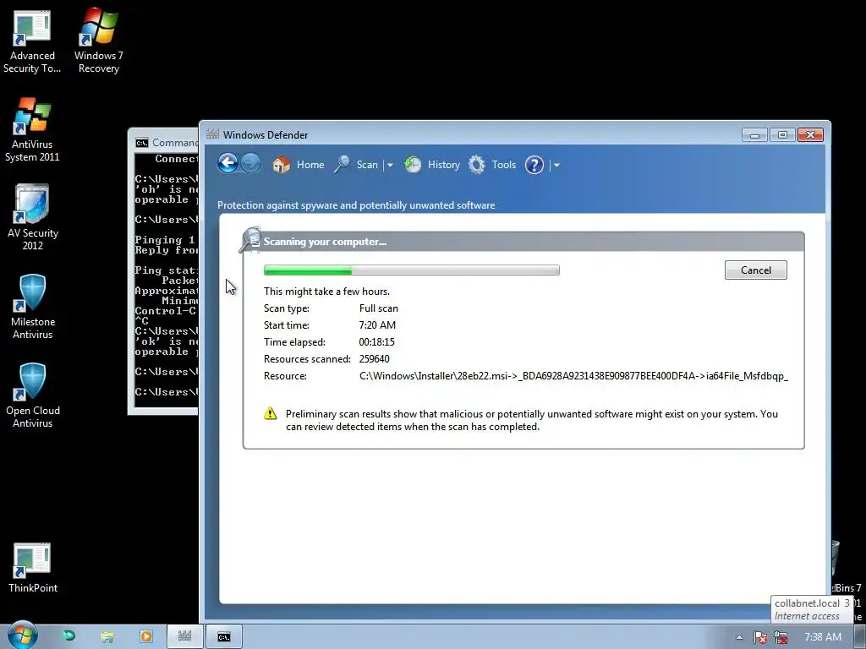The image size is (866, 649).
Task: Click the Tools gear icon
Action: (477, 165)
